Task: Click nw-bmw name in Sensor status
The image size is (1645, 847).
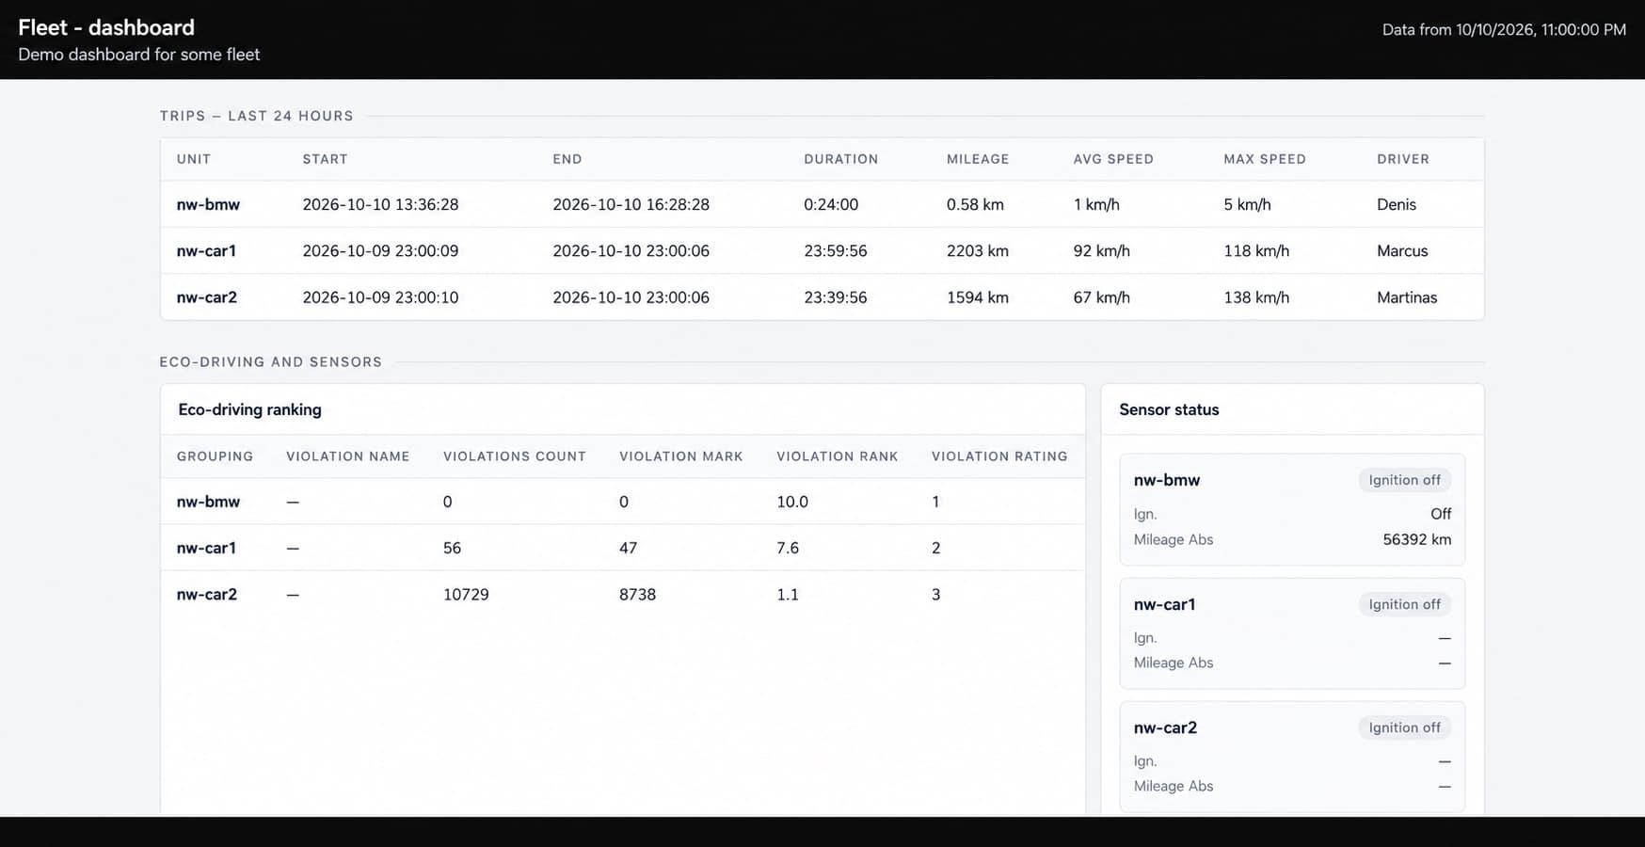Action: point(1167,480)
